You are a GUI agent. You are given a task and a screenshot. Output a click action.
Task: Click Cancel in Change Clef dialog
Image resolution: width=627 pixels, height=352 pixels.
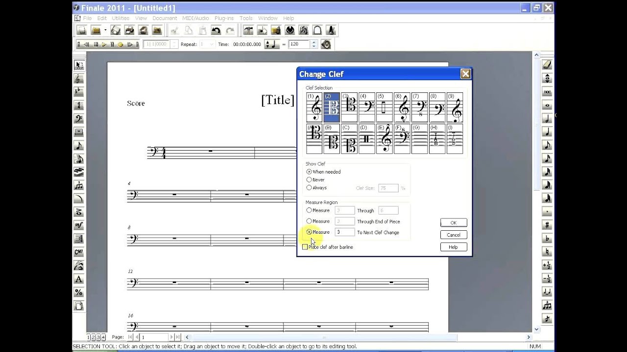(x=453, y=235)
